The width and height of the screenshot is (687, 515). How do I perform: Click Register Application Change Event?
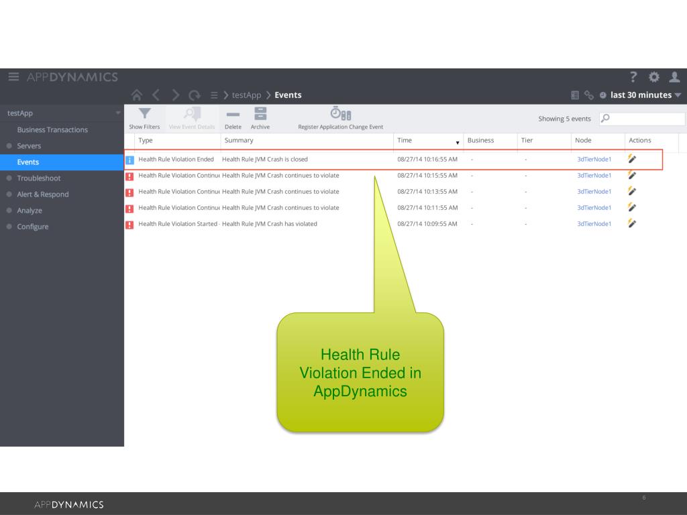[x=340, y=119]
